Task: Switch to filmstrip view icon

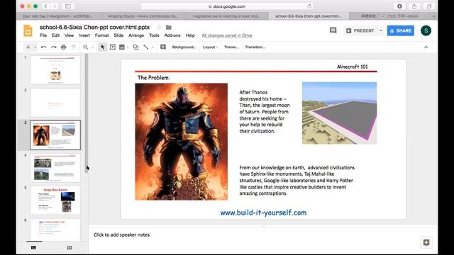Action: tap(33, 248)
